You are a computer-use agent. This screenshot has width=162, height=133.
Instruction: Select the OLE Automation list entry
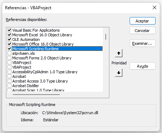[x=26, y=39]
